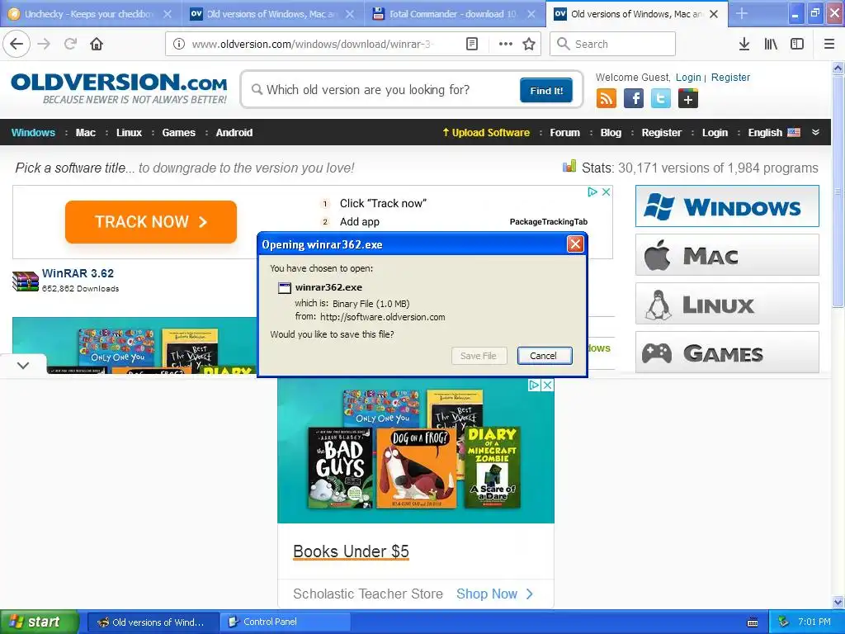Click Register in the black nav bar
The height and width of the screenshot is (634, 845).
[661, 133]
